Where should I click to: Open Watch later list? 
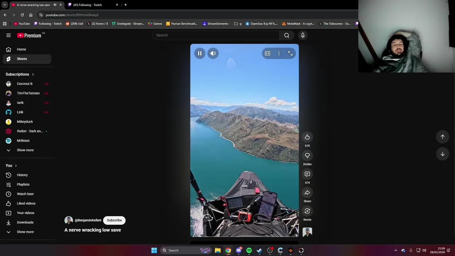(27, 194)
